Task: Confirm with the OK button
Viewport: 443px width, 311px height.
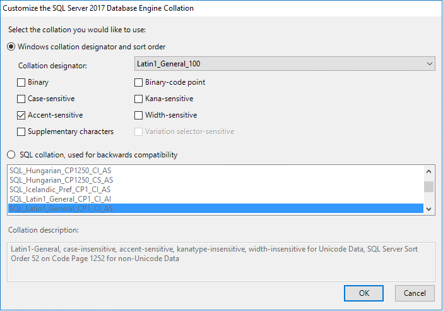Action: [x=363, y=293]
